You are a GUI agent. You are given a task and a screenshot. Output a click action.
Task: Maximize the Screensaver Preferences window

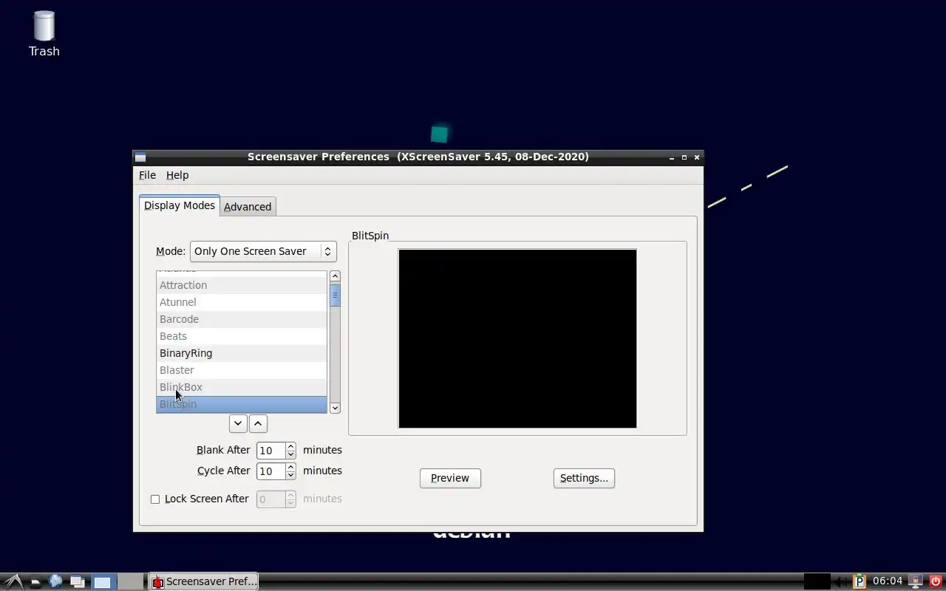pyautogui.click(x=684, y=157)
